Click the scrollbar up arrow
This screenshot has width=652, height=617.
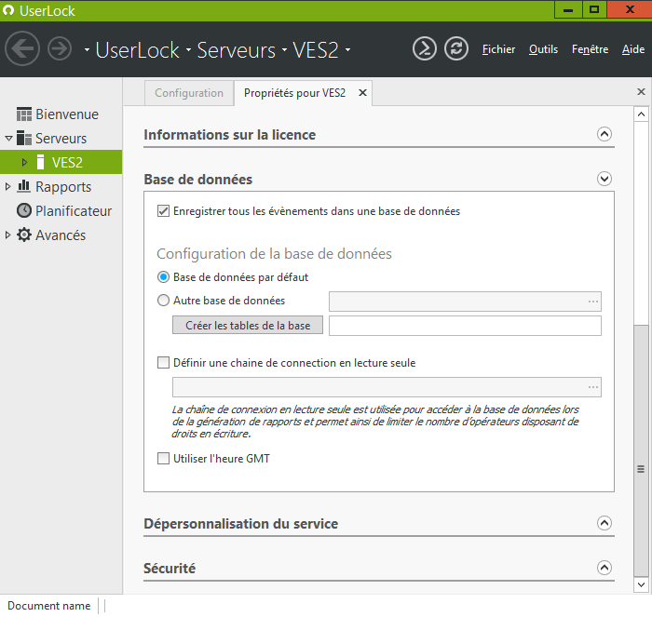tap(641, 114)
